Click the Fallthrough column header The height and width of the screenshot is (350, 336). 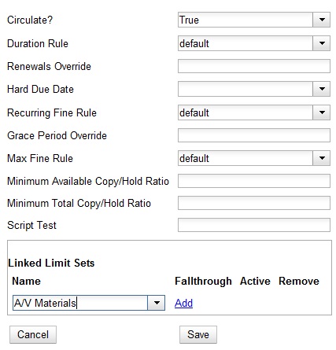pos(203,282)
